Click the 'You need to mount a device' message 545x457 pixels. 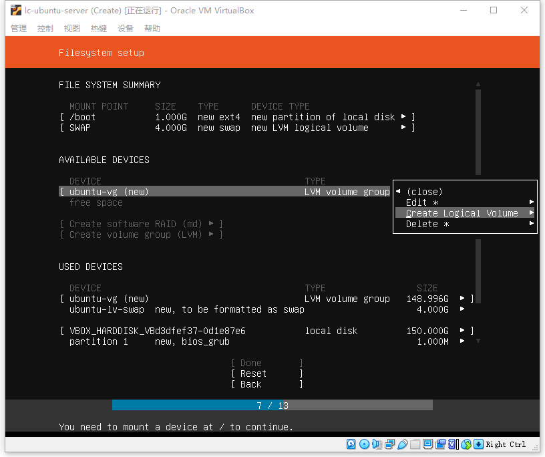point(176,427)
